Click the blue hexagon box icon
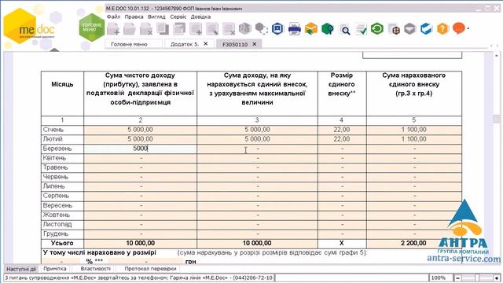 (426, 29)
